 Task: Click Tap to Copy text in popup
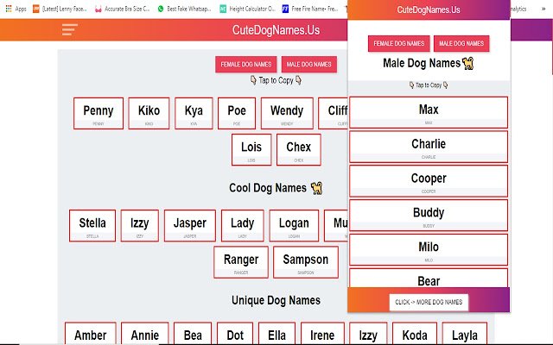429,85
